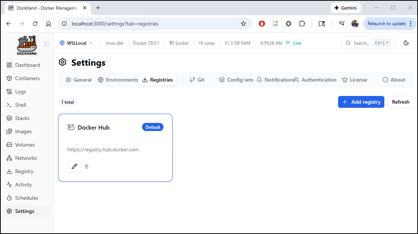Bookmark this page with the star icon
418x234 pixels.
click(243, 24)
